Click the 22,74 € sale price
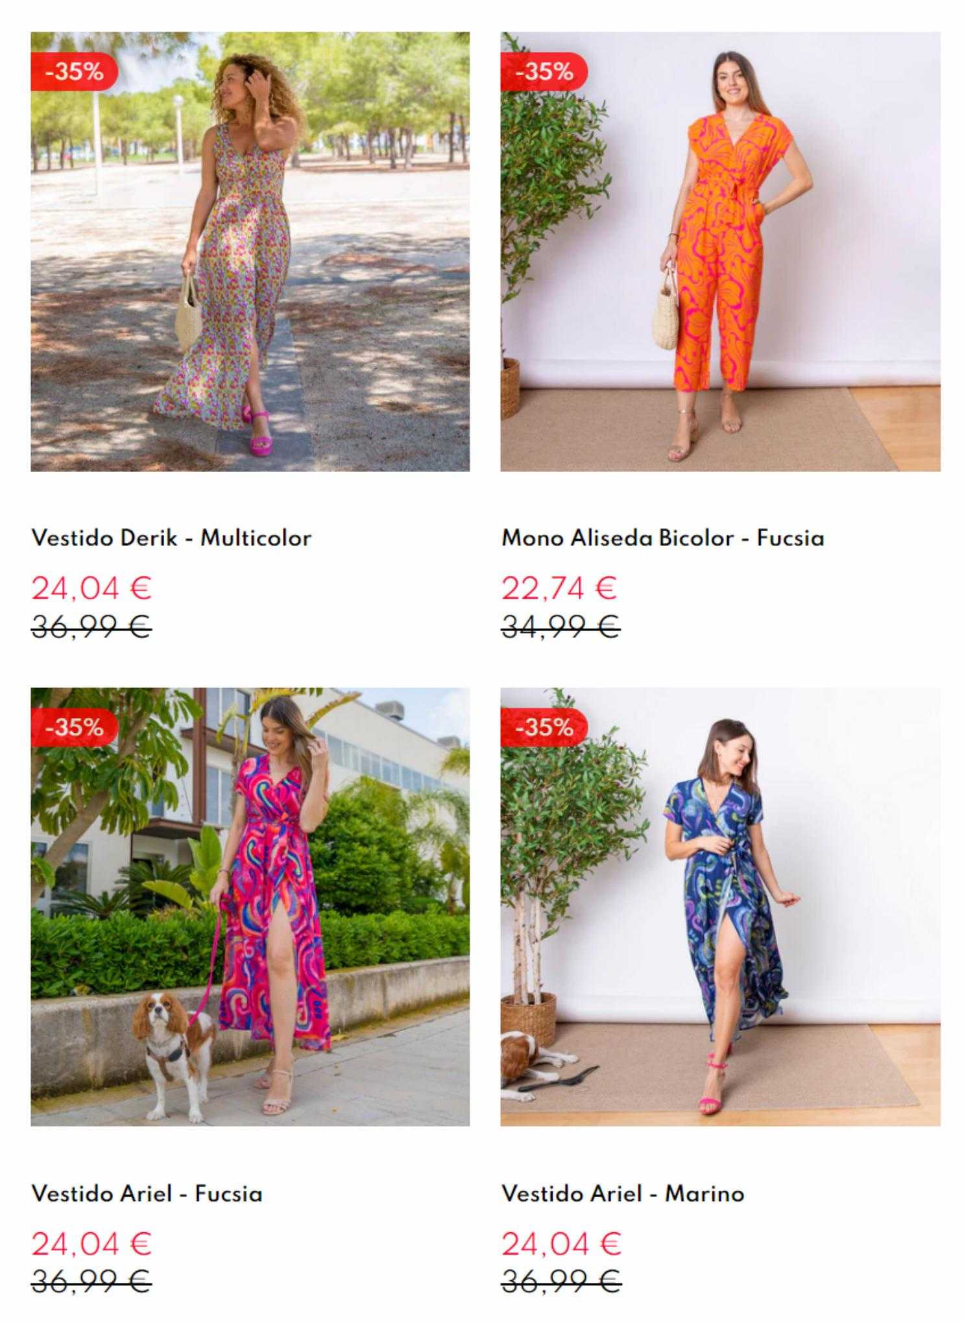 tap(559, 588)
